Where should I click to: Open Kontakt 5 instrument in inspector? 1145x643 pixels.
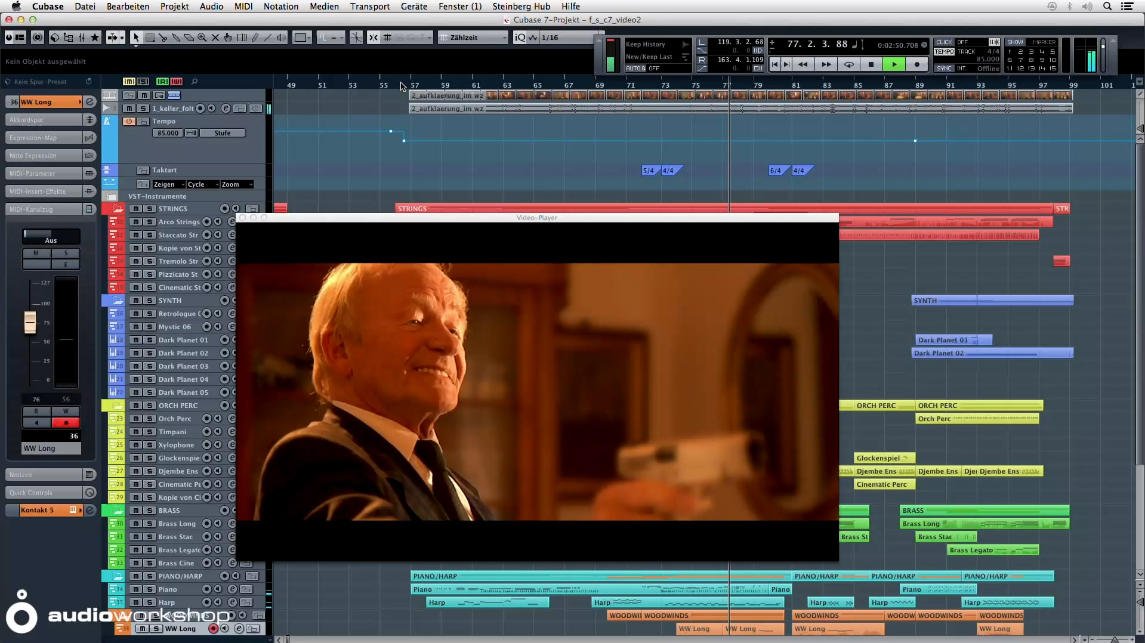coord(43,510)
